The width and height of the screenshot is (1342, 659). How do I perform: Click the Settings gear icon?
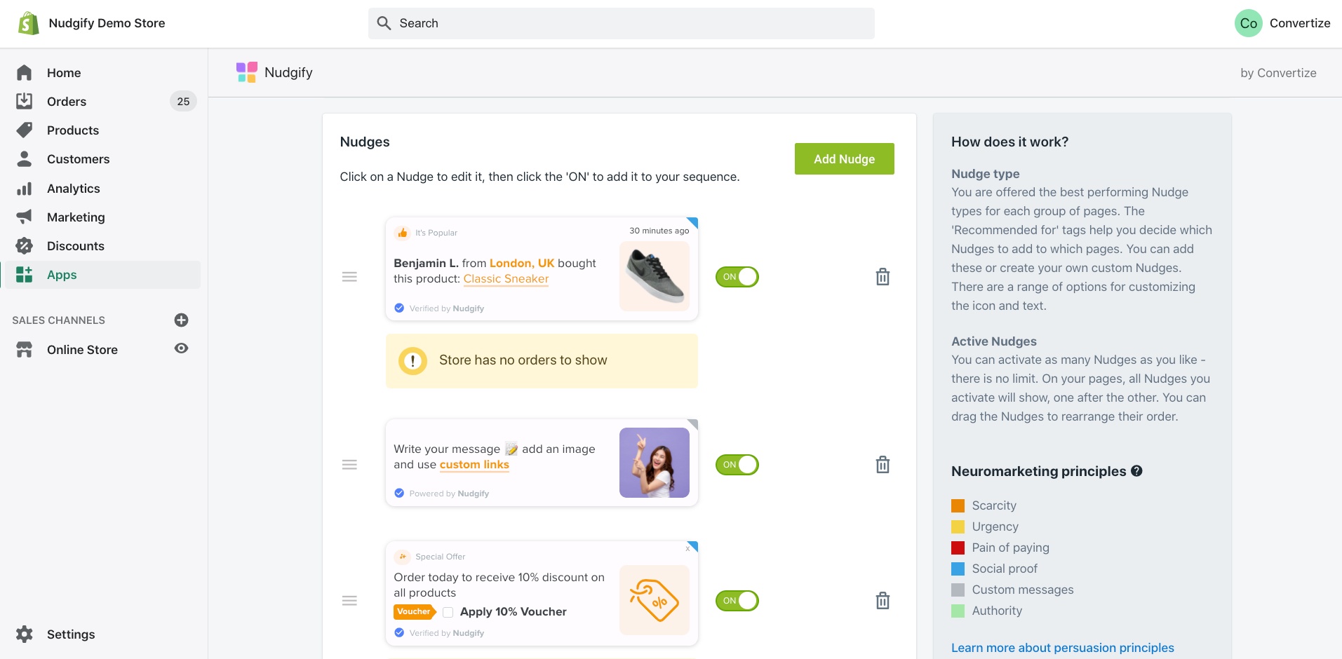(x=25, y=634)
